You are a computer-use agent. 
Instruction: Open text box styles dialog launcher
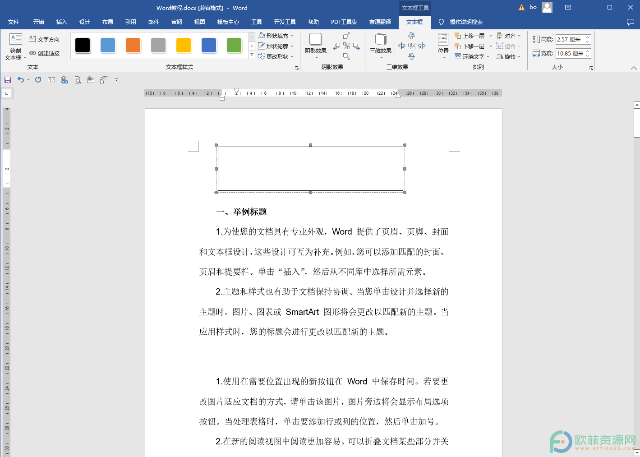[297, 68]
